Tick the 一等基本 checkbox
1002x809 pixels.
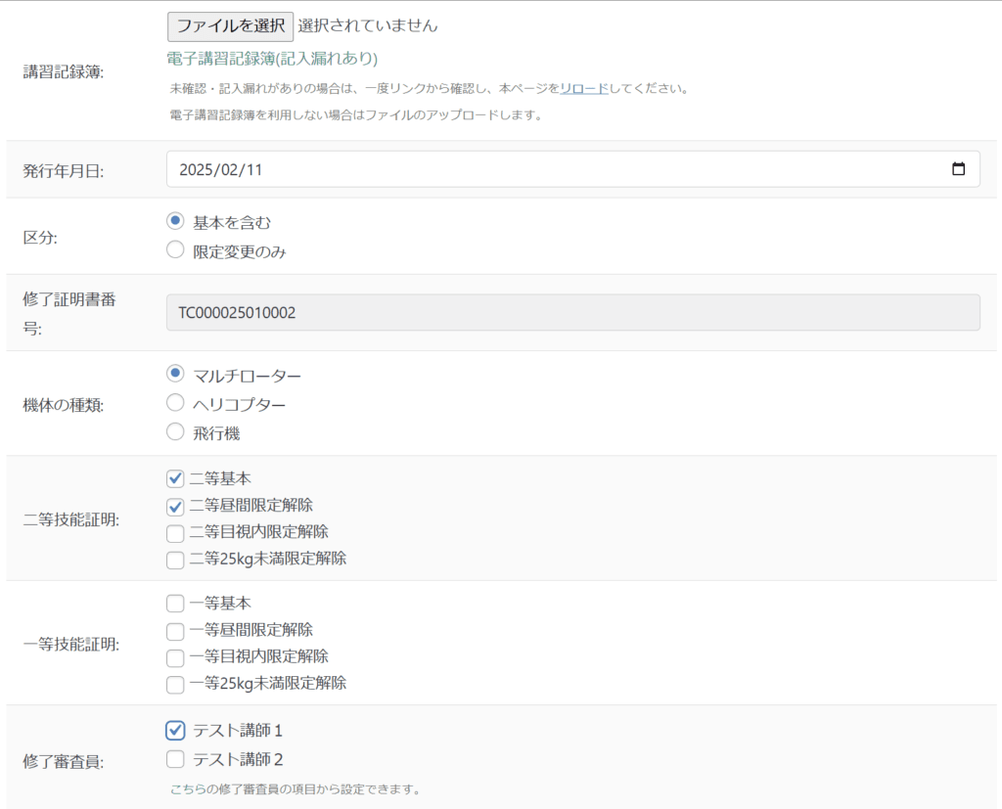pyautogui.click(x=176, y=604)
